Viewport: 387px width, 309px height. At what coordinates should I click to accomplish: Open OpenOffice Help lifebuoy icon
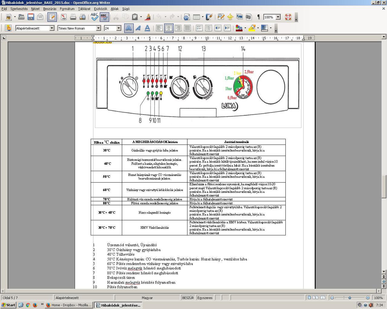point(288,17)
